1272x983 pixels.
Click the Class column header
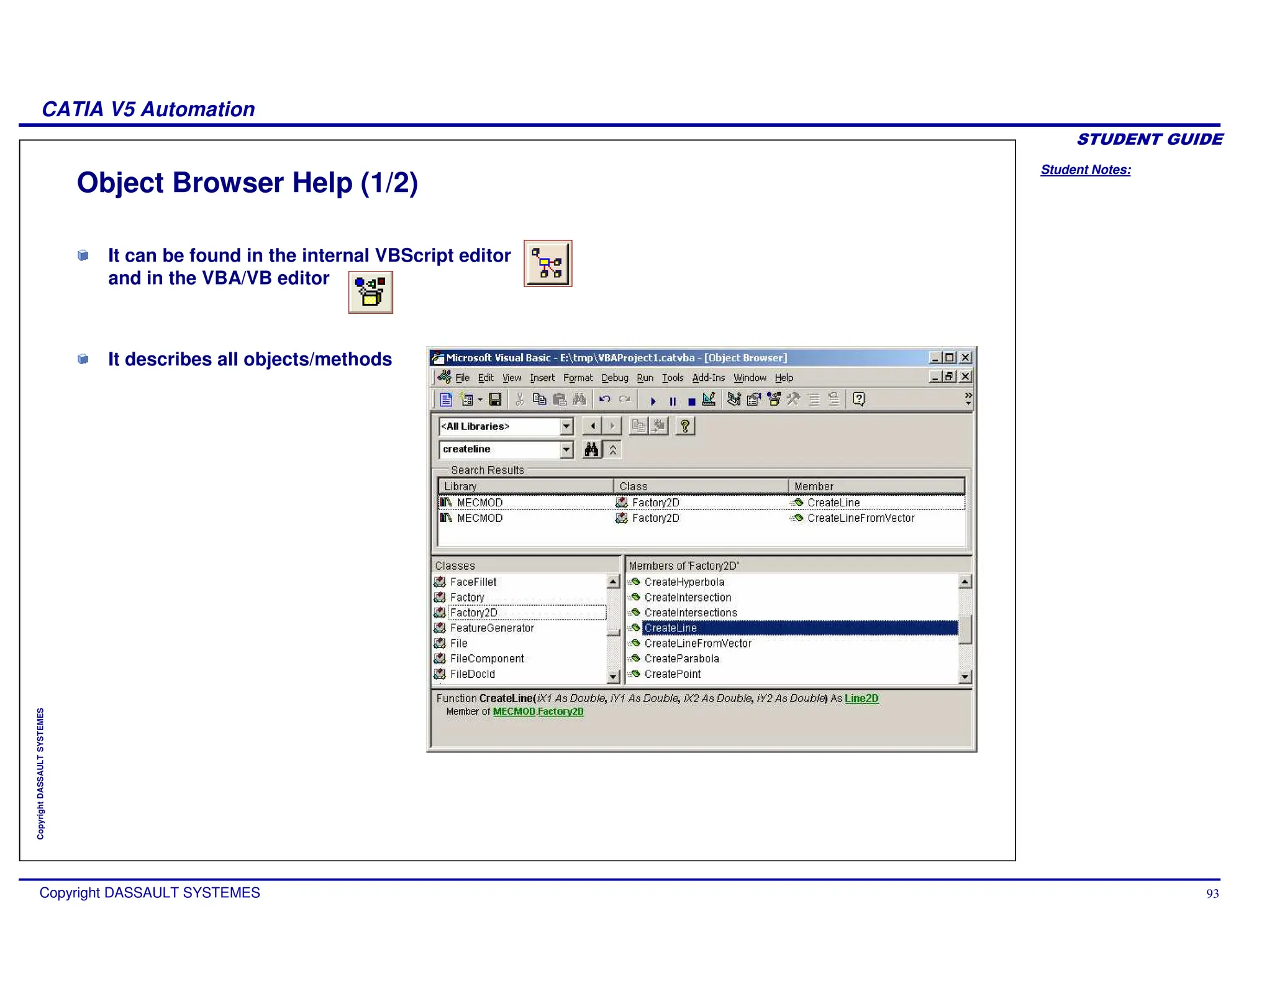(701, 486)
